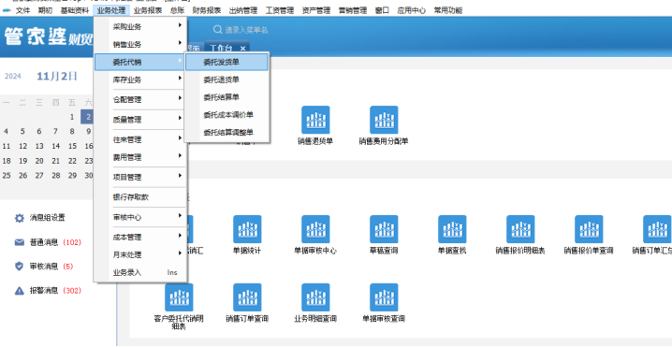Click the 普通消息 envelope icon
Image resolution: width=672 pixels, height=347 pixels.
tap(20, 242)
